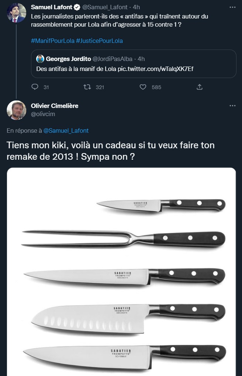The image size is (242, 376).
Task: Open the three-dot menu on Olivier Cimelière's tweet
Action: click(232, 105)
